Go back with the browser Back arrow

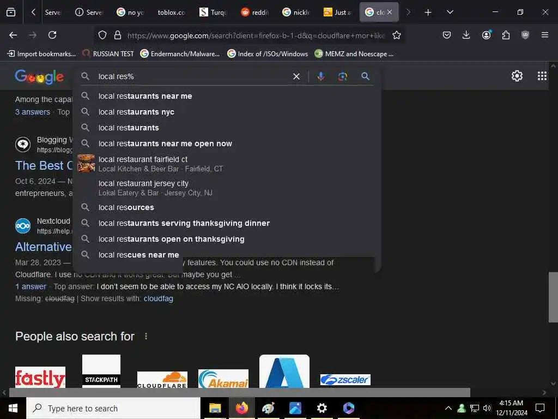click(13, 35)
